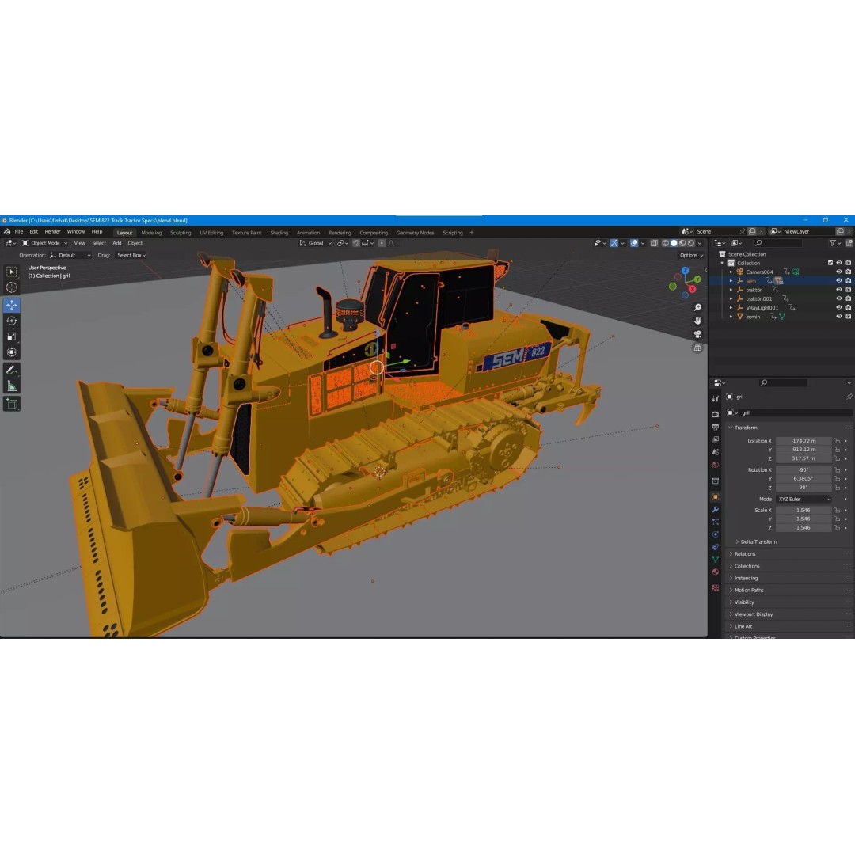Open the XYZ Euler rotation mode dropdown
The height and width of the screenshot is (855, 855).
(804, 499)
